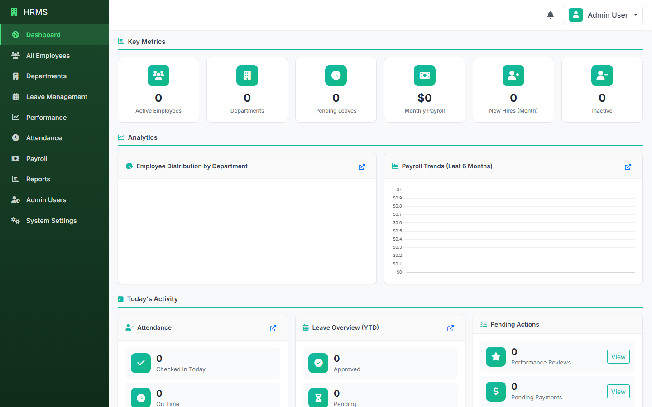Click the New Hires (Month) label
The height and width of the screenshot is (407, 652).
coord(513,111)
